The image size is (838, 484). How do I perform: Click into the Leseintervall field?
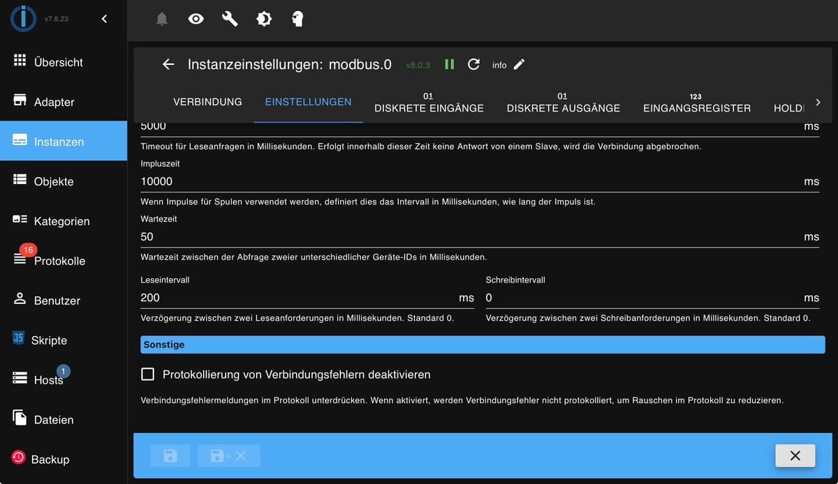(x=307, y=298)
